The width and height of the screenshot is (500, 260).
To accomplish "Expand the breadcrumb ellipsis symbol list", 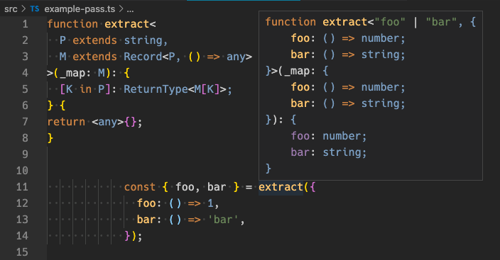I will click(x=130, y=9).
